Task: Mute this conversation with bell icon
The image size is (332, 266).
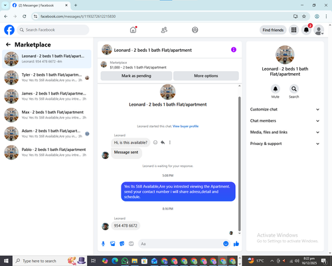Action: [275, 89]
